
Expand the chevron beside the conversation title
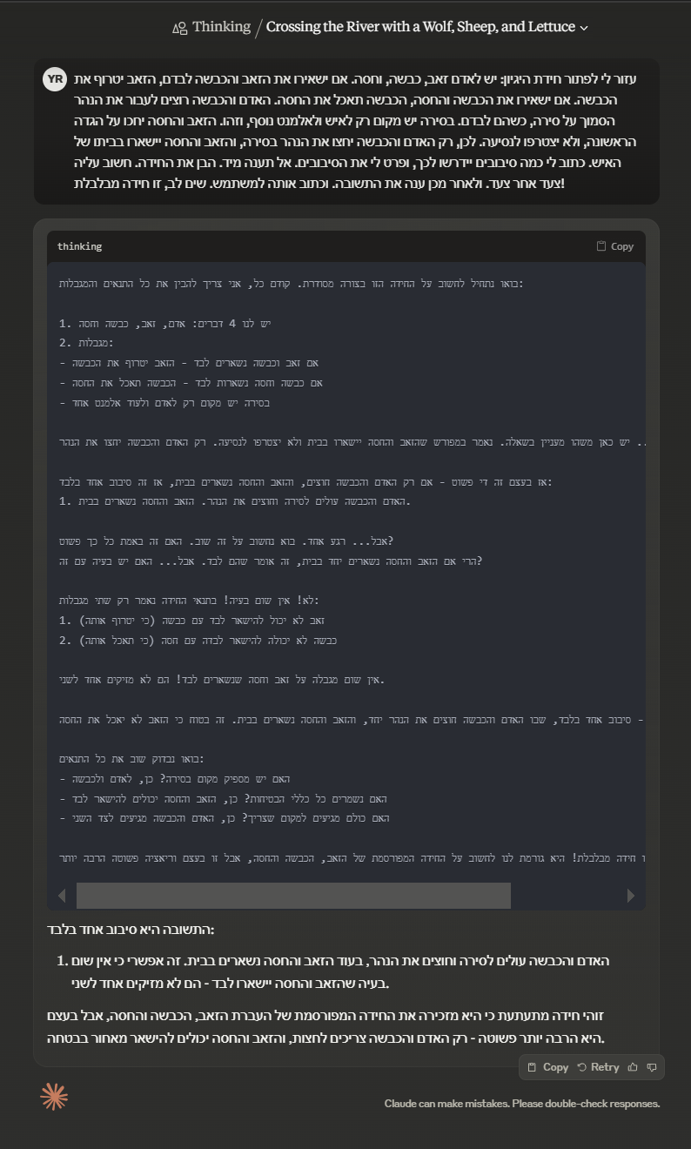coord(584,28)
